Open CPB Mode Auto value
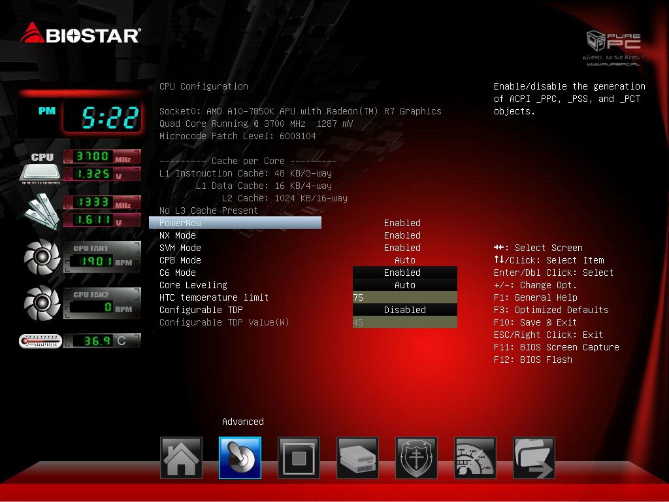Viewport: 669px width, 502px height. click(405, 260)
